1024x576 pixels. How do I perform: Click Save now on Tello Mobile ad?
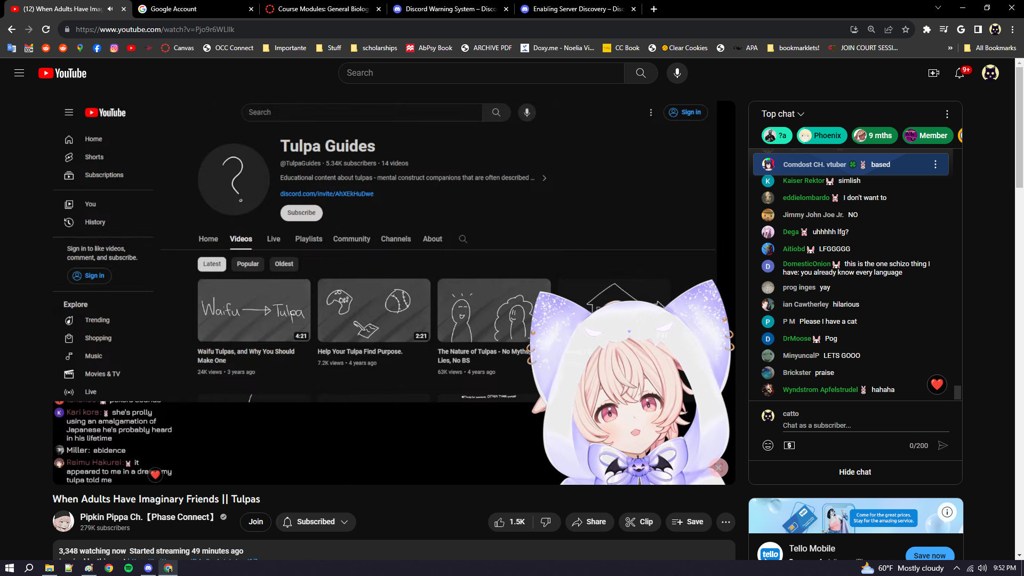[x=930, y=555]
